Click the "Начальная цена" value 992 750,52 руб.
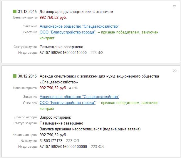Image resolution: width=181 pixels, height=158 pixels. (x=53, y=135)
